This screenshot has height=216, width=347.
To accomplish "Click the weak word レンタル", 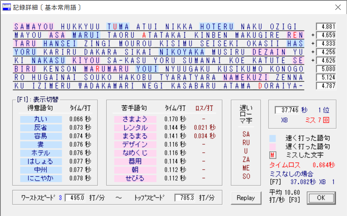I will coord(135,127).
